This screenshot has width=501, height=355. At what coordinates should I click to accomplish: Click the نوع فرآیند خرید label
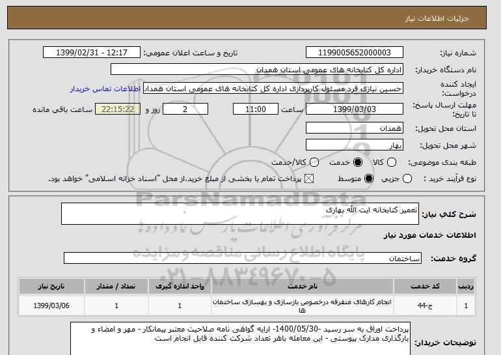[x=450, y=178]
